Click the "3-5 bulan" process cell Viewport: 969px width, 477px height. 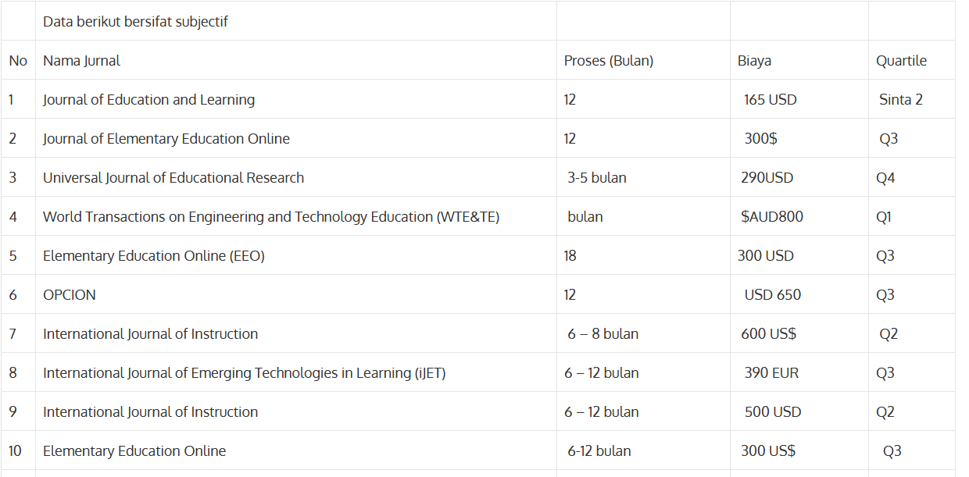tap(596, 178)
